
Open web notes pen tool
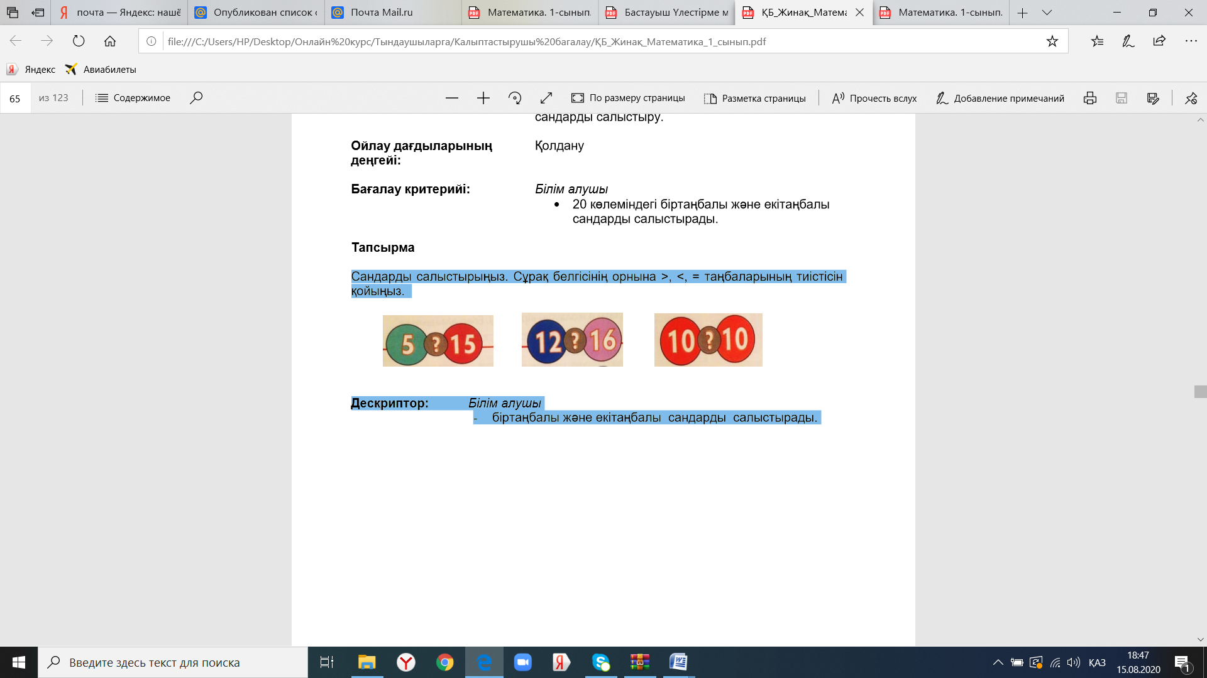1128,41
